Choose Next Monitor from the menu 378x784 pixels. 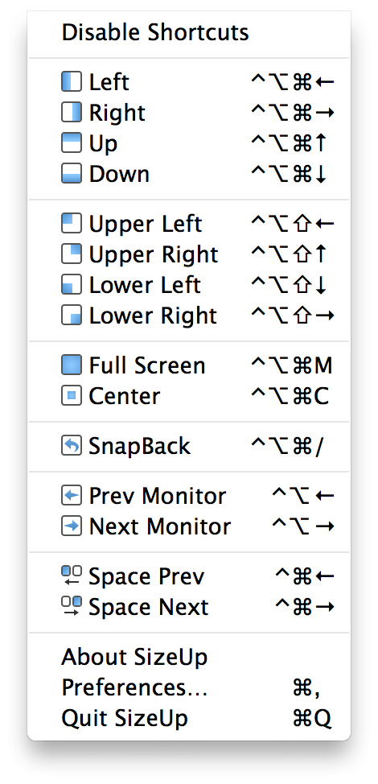coord(189,526)
